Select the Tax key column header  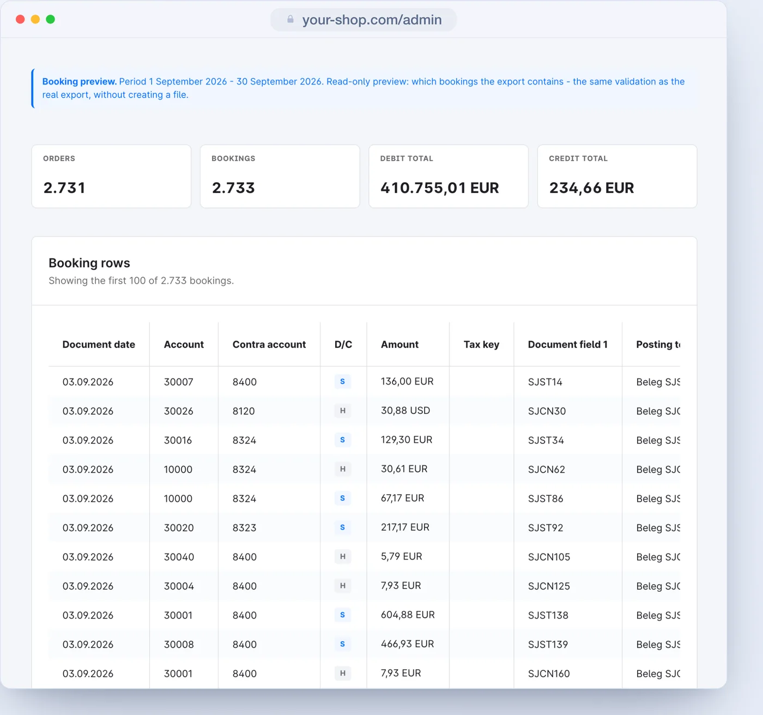click(481, 345)
